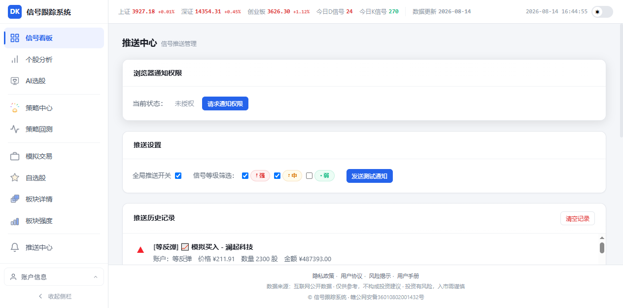Click the 信号看板 grid icon
623x308 pixels.
pyautogui.click(x=15, y=38)
